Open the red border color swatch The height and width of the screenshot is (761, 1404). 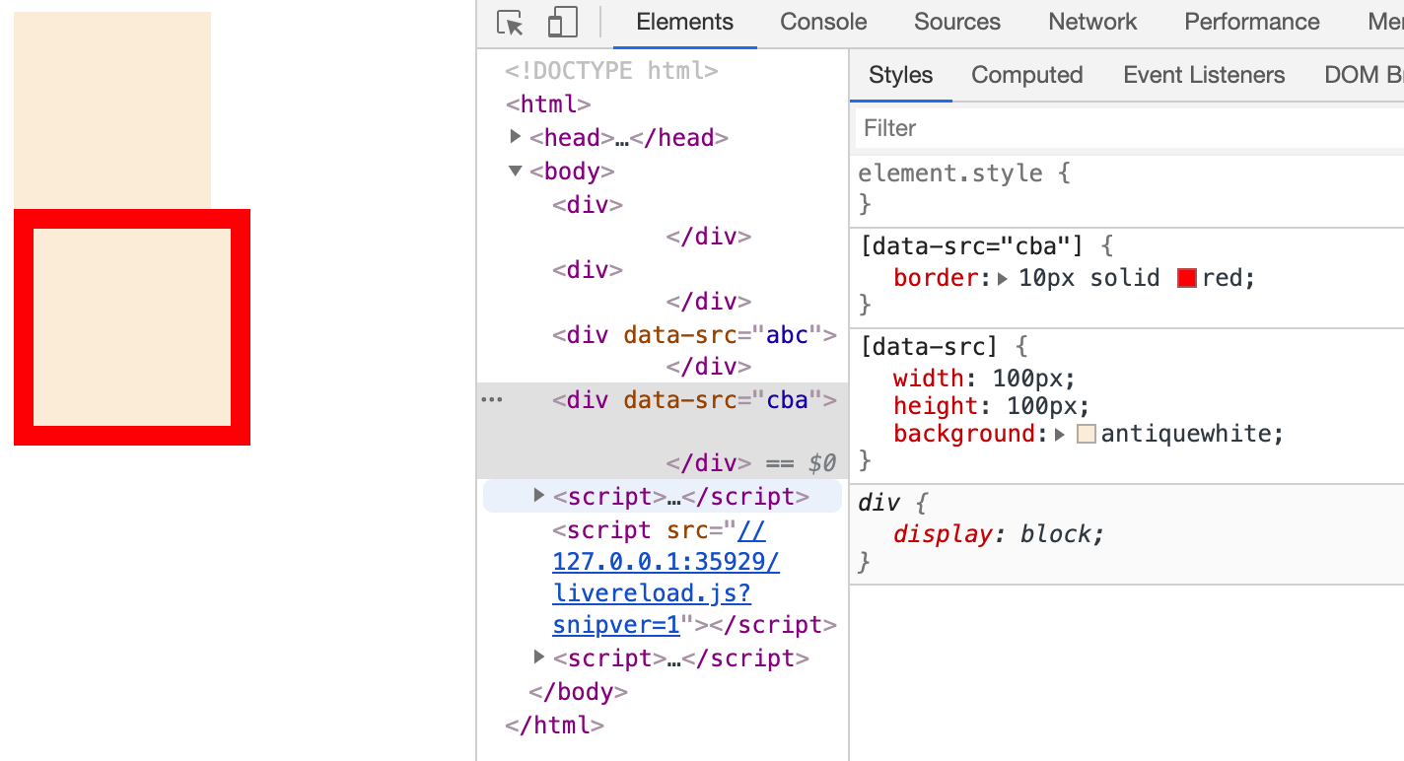tap(1187, 278)
